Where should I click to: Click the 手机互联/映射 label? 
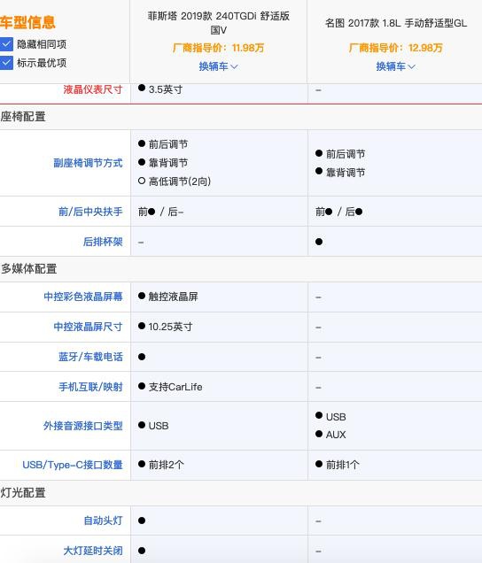tap(90, 387)
